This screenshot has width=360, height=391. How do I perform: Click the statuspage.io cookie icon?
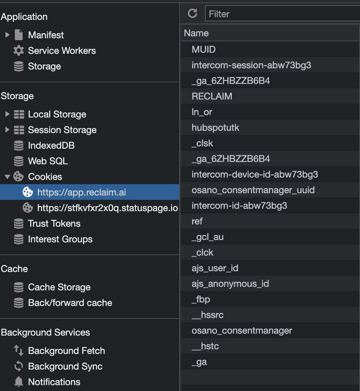pos(28,208)
